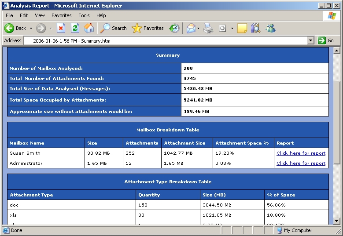Screen dimensions: 343x236
Task: Open the Forward history dropdown arrow
Action: point(51,29)
